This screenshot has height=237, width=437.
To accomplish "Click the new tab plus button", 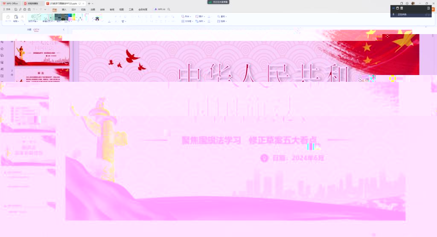I will click(89, 3).
